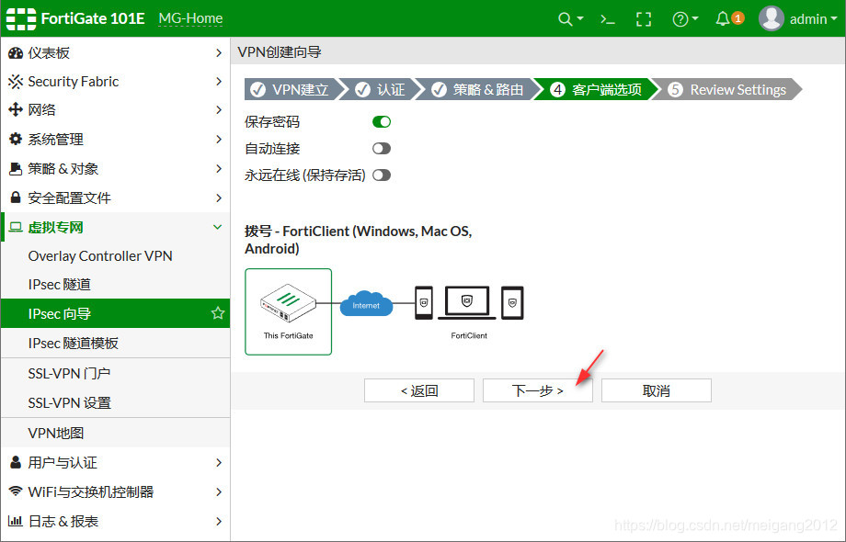This screenshot has height=542, width=846.
Task: Click the lock icon beside 安全配置文件
Action: click(x=16, y=198)
